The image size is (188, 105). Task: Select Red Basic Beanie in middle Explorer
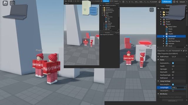coord(111,26)
